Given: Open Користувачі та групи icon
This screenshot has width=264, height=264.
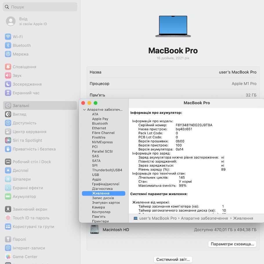Looking at the screenshot, I should coord(8,226).
